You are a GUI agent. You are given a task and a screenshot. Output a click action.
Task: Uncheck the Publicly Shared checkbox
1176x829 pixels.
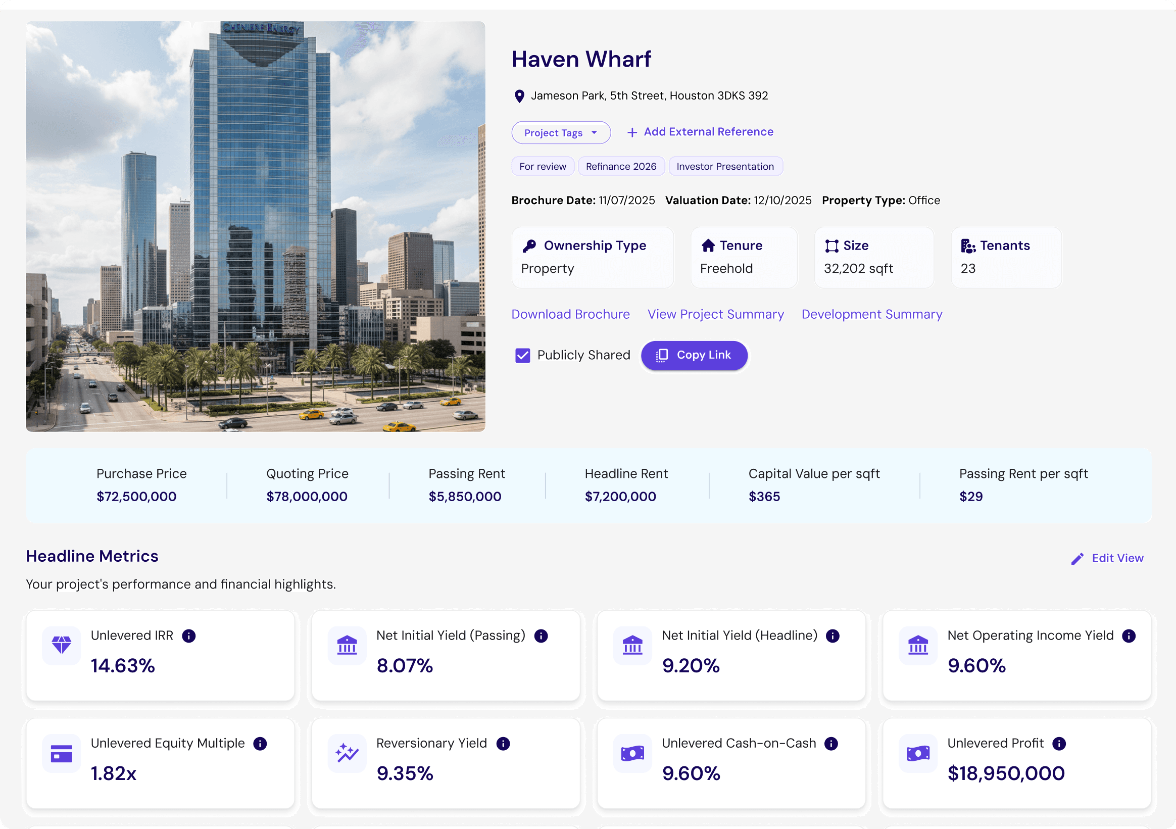(522, 355)
